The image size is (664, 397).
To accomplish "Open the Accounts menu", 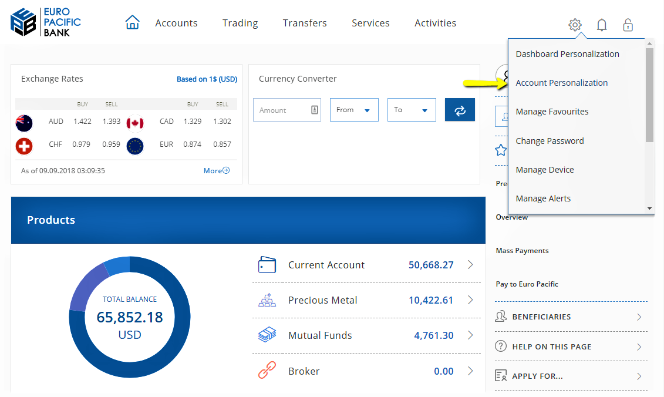I will pos(176,23).
